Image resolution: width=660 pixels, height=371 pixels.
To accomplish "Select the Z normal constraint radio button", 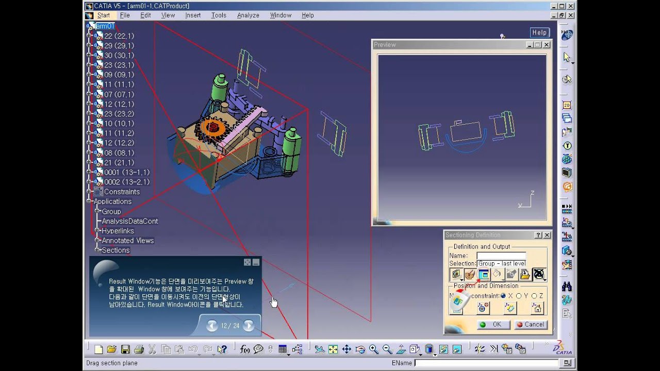I will 534,296.
